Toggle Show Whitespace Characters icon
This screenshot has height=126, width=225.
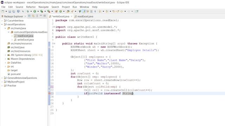tap(95, 11)
